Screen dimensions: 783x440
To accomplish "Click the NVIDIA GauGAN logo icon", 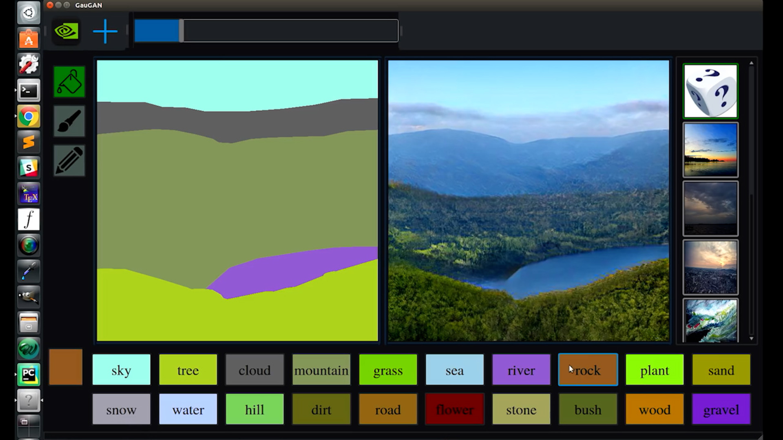I will tap(65, 31).
